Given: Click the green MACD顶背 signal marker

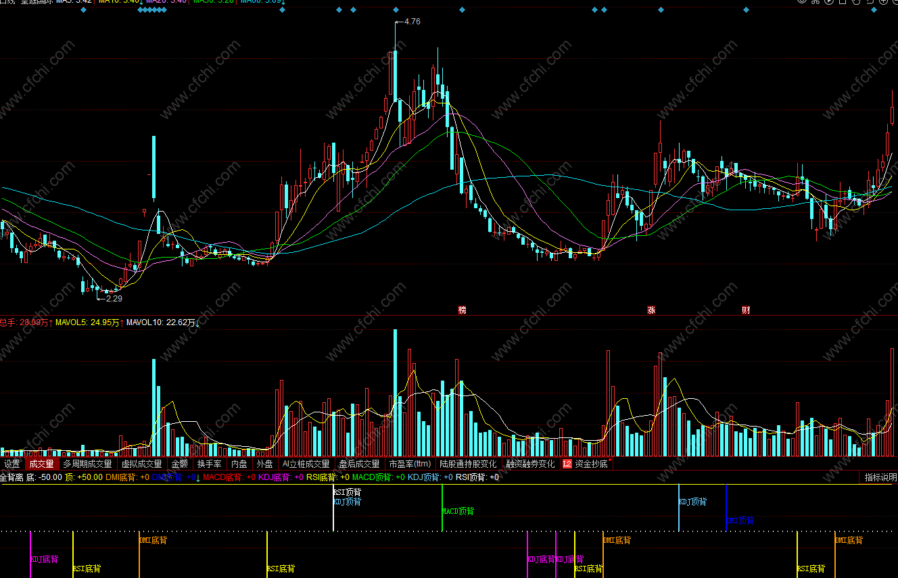Looking at the screenshot, I should click(x=458, y=511).
